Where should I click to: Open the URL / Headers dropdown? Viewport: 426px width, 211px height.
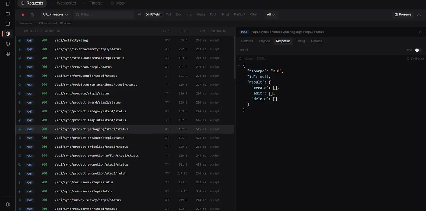(55, 15)
